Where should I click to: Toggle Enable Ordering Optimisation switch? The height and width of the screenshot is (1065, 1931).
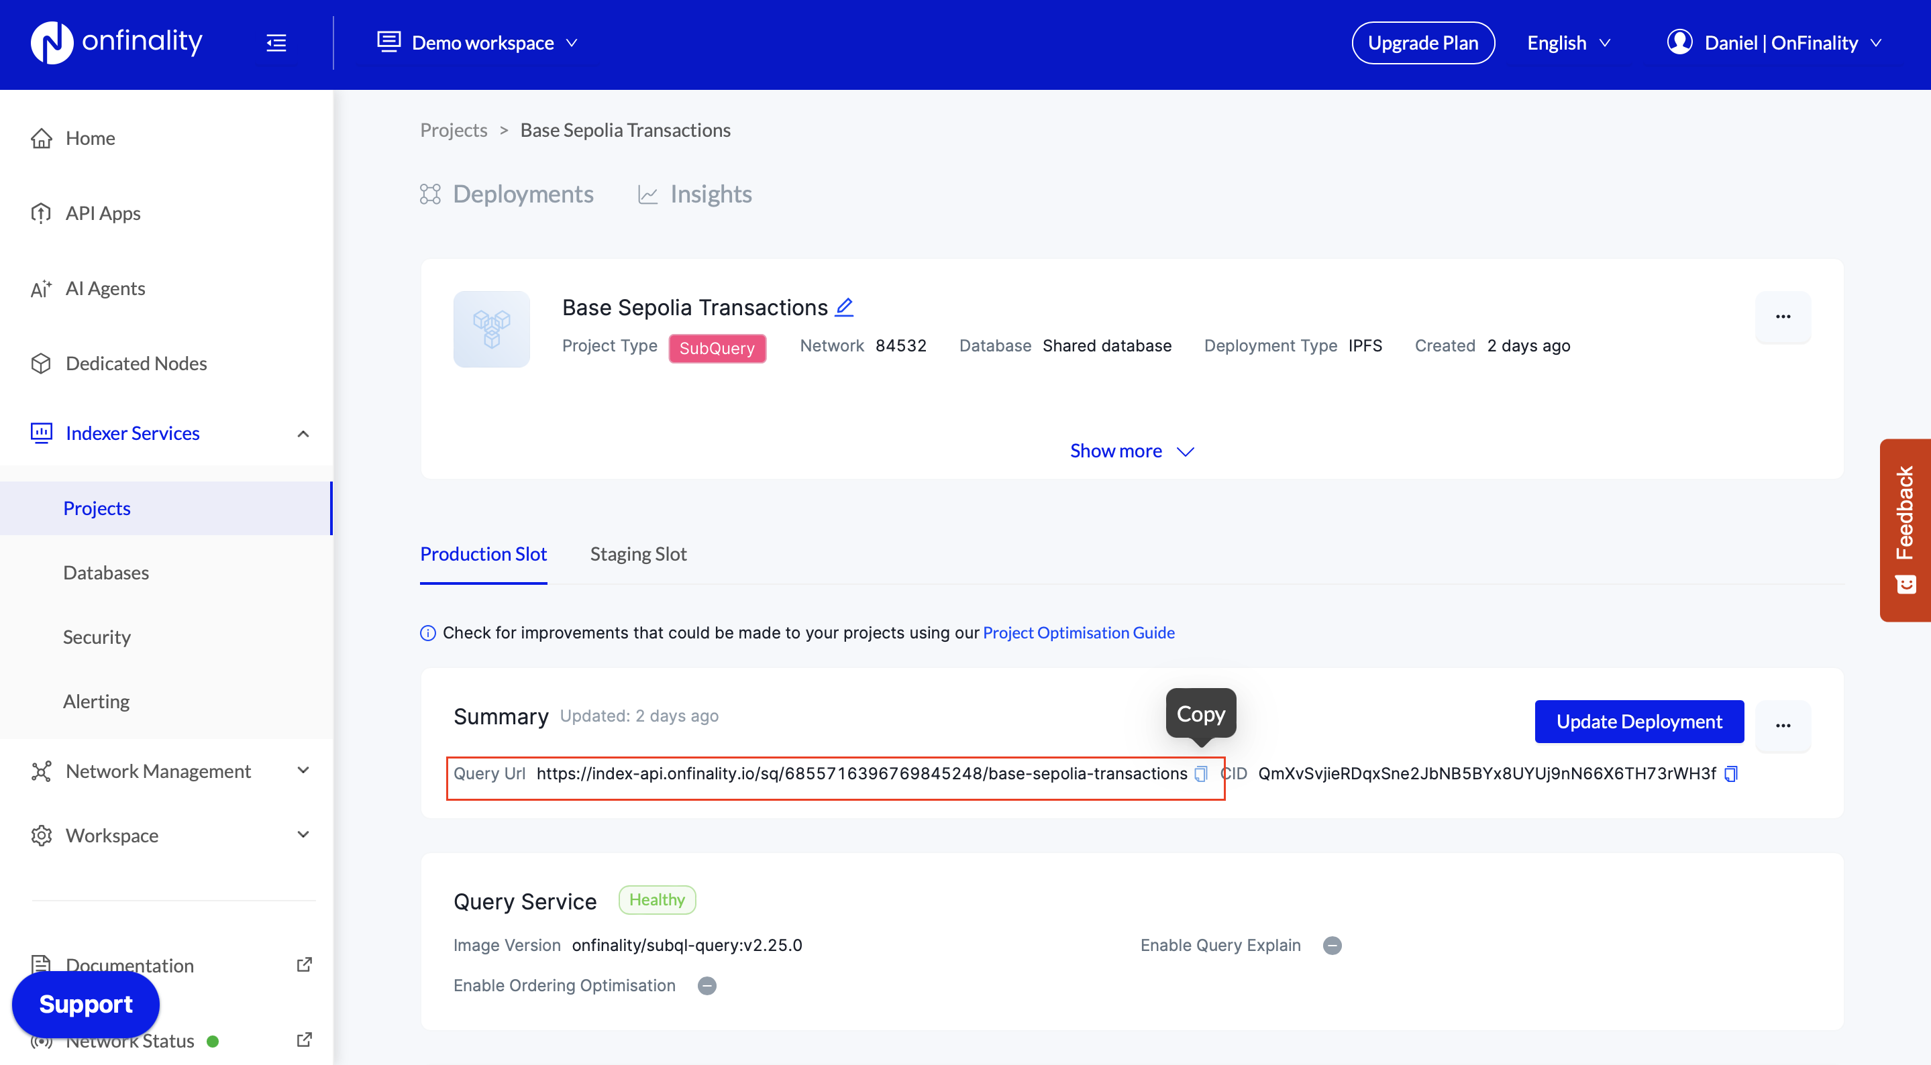click(x=707, y=986)
